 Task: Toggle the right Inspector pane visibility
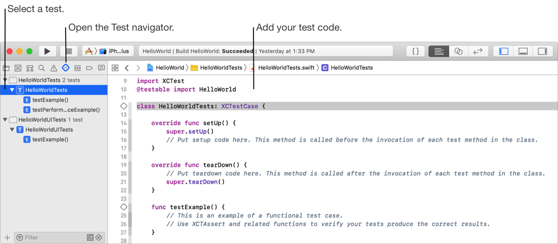(x=542, y=51)
